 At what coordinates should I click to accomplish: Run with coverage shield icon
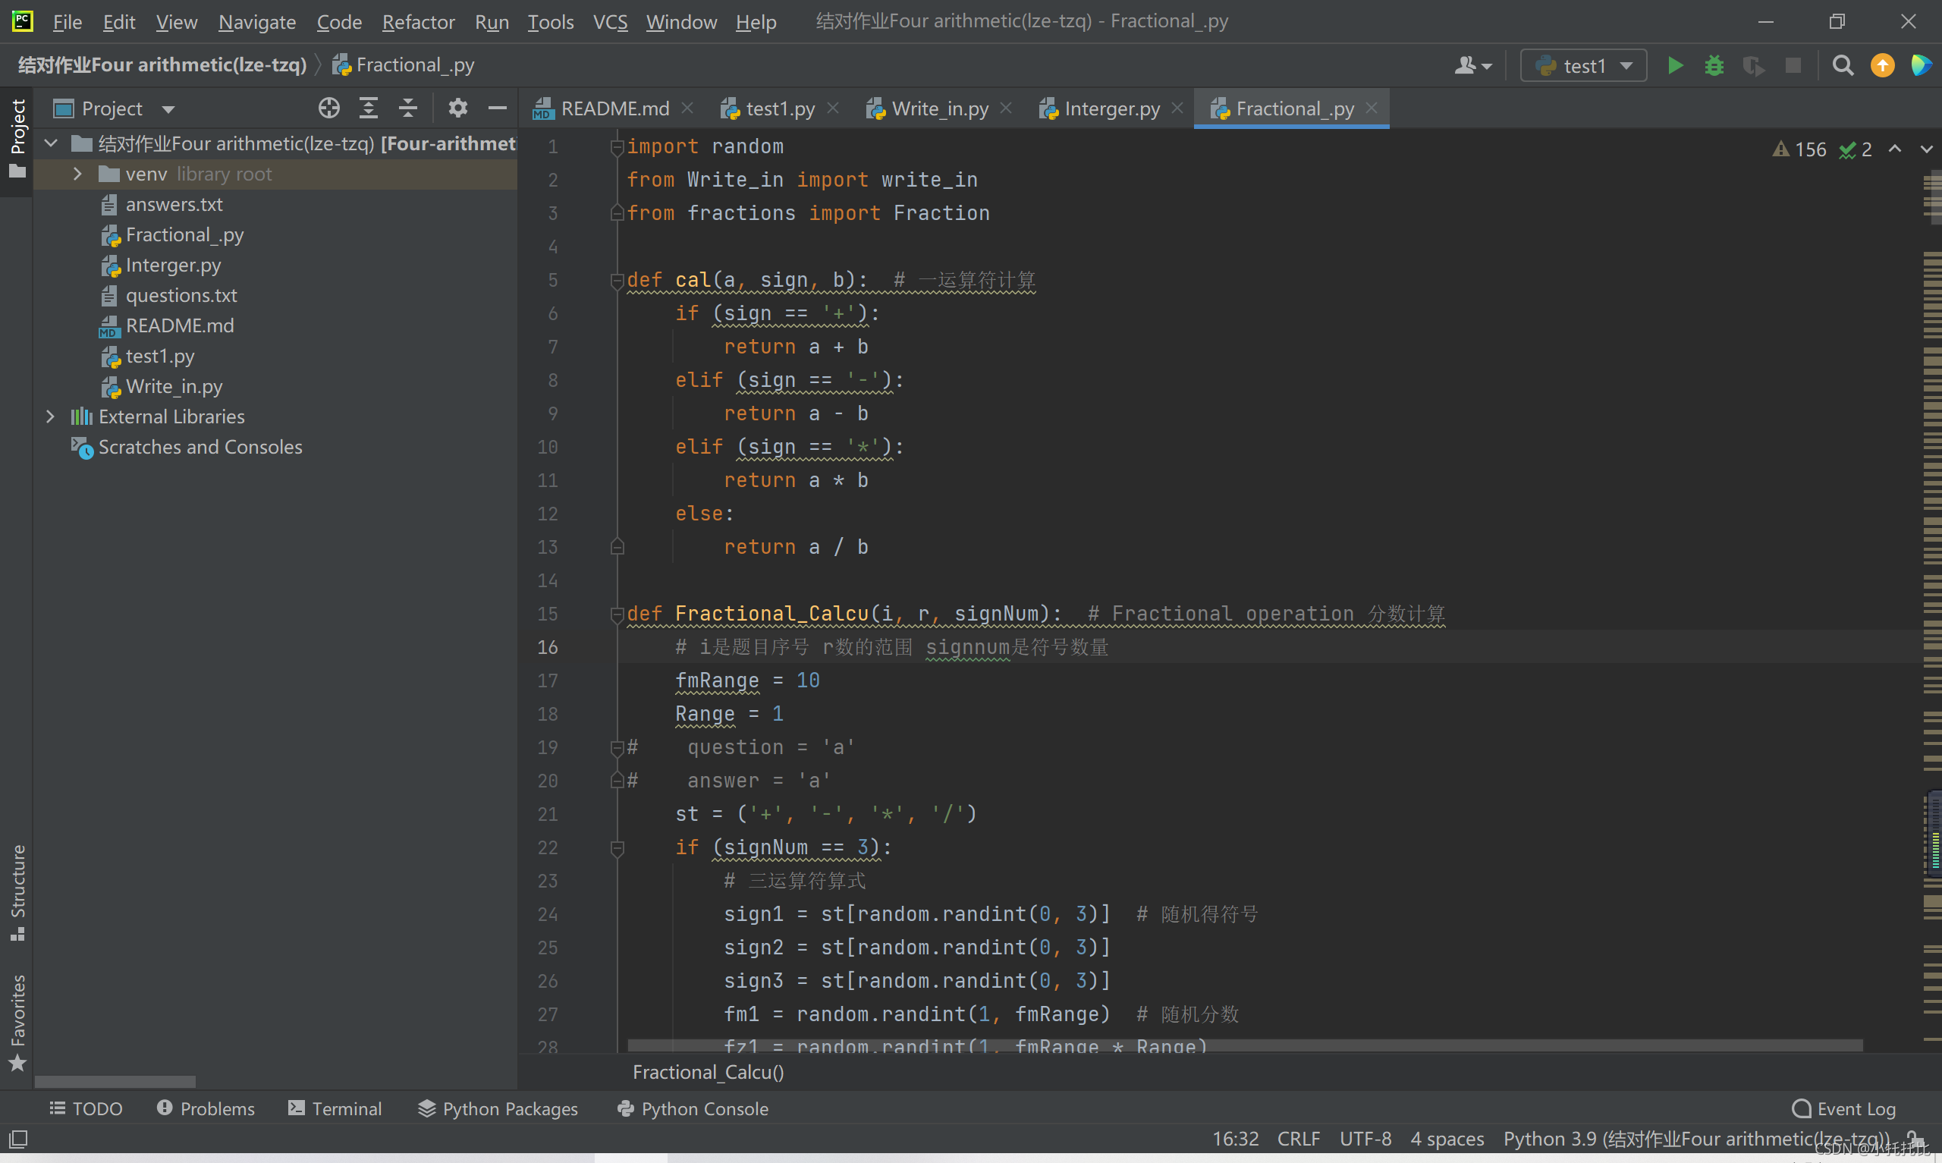tap(1753, 66)
